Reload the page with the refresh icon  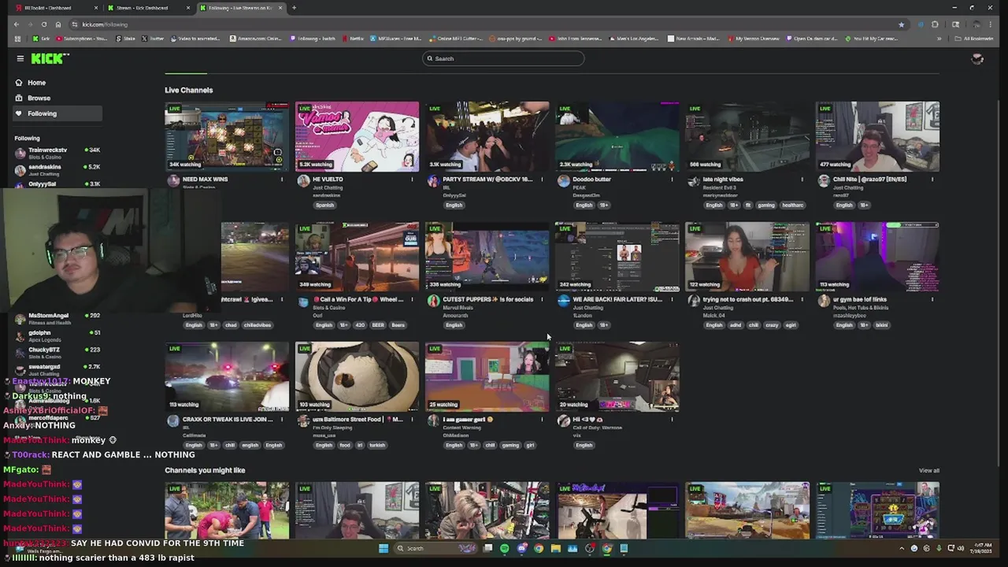44,24
